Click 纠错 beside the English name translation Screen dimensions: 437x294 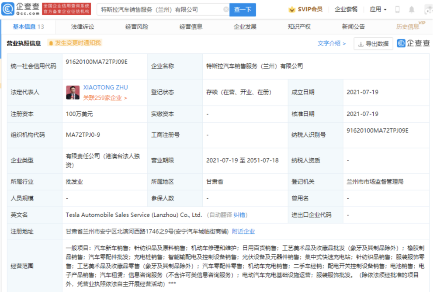[x=240, y=215]
